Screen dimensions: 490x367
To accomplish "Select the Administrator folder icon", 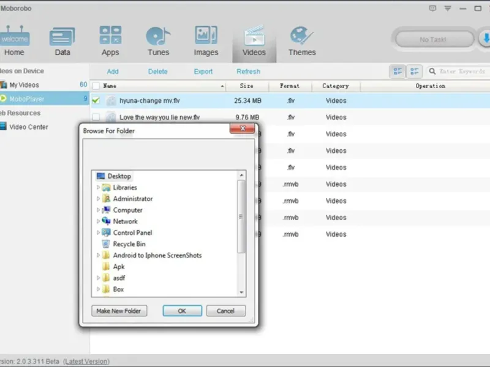I will pos(106,199).
